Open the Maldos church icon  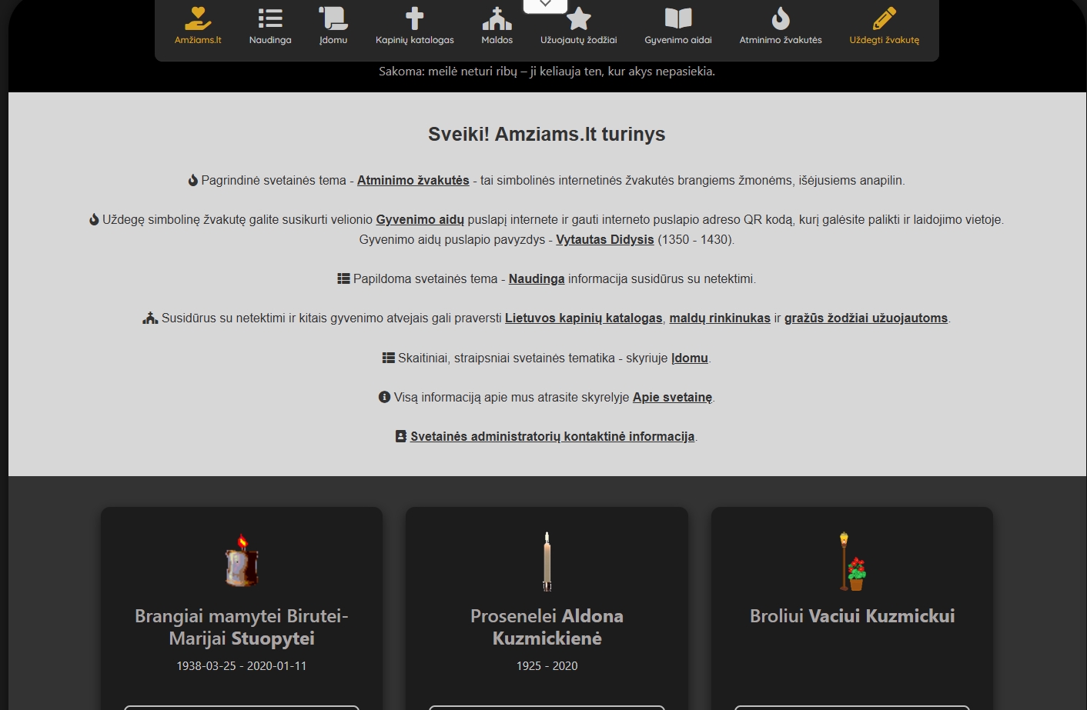coord(497,18)
